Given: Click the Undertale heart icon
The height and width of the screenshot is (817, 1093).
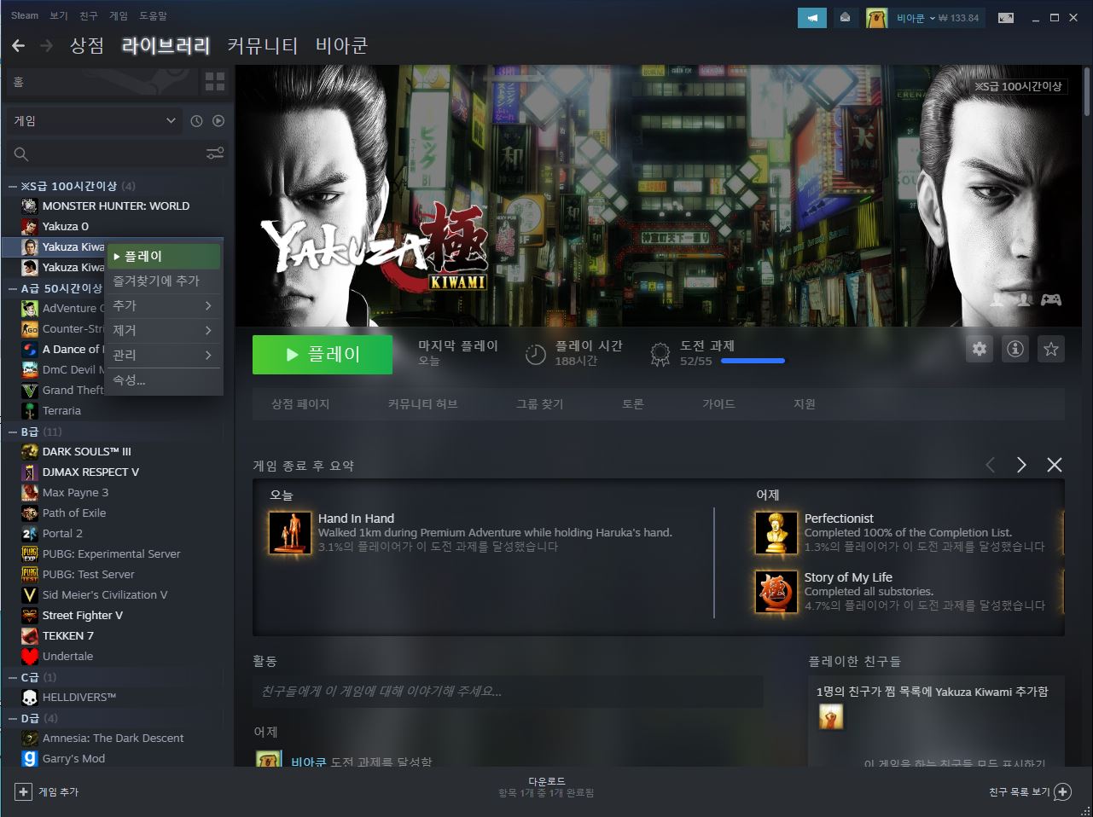Looking at the screenshot, I should click(x=30, y=656).
